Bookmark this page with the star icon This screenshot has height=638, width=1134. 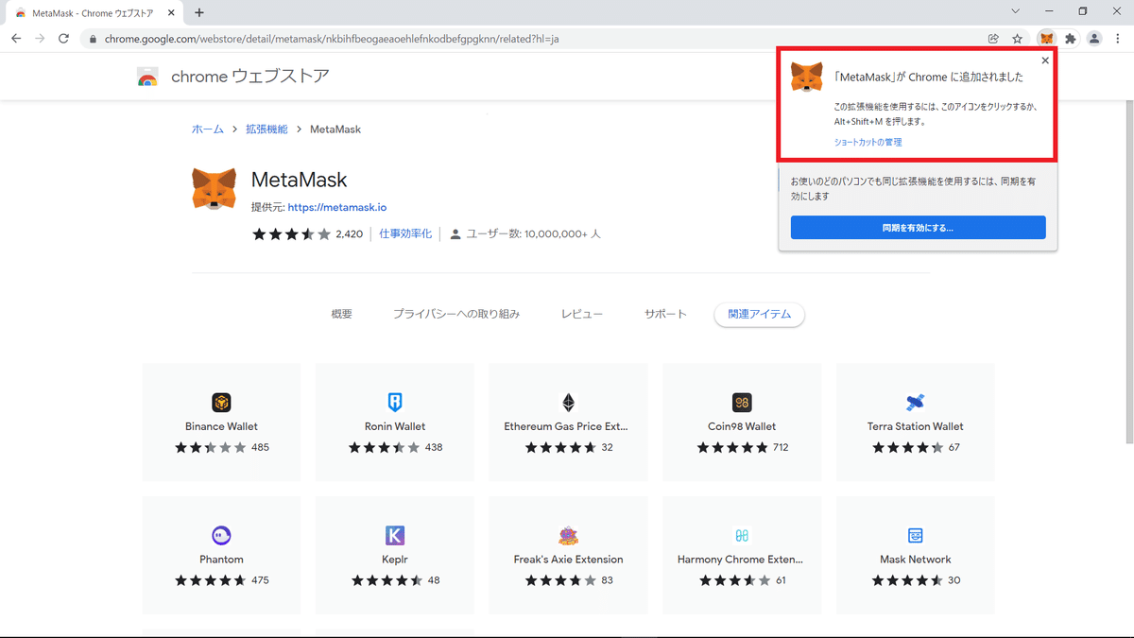pos(1018,39)
